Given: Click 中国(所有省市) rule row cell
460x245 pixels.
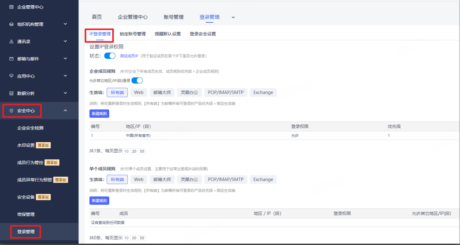Looking at the screenshot, I should [x=138, y=135].
